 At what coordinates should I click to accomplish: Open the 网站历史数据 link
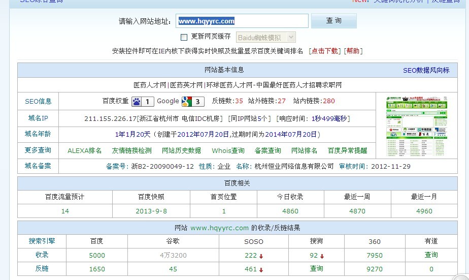181,150
